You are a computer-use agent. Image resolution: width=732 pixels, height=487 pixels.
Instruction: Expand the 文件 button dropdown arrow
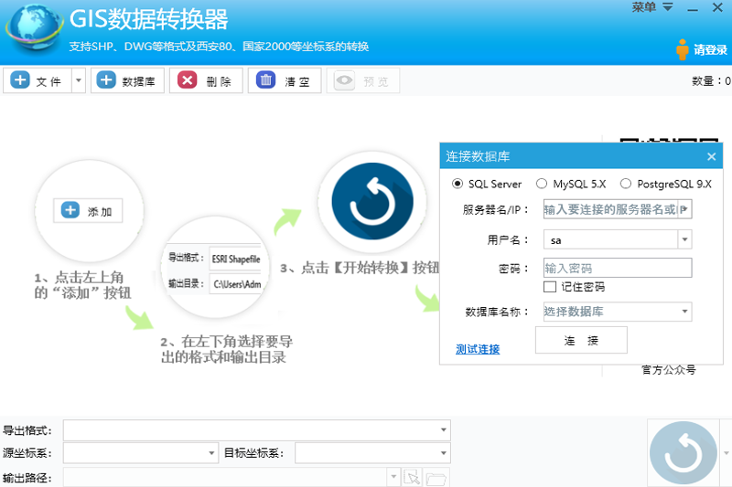79,80
